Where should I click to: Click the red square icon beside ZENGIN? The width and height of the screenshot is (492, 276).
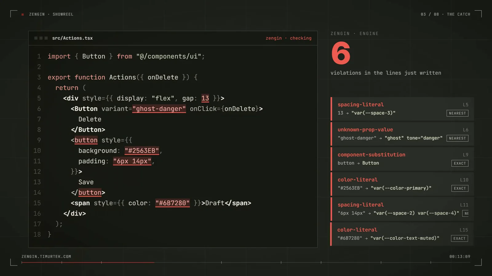coord(23,14)
